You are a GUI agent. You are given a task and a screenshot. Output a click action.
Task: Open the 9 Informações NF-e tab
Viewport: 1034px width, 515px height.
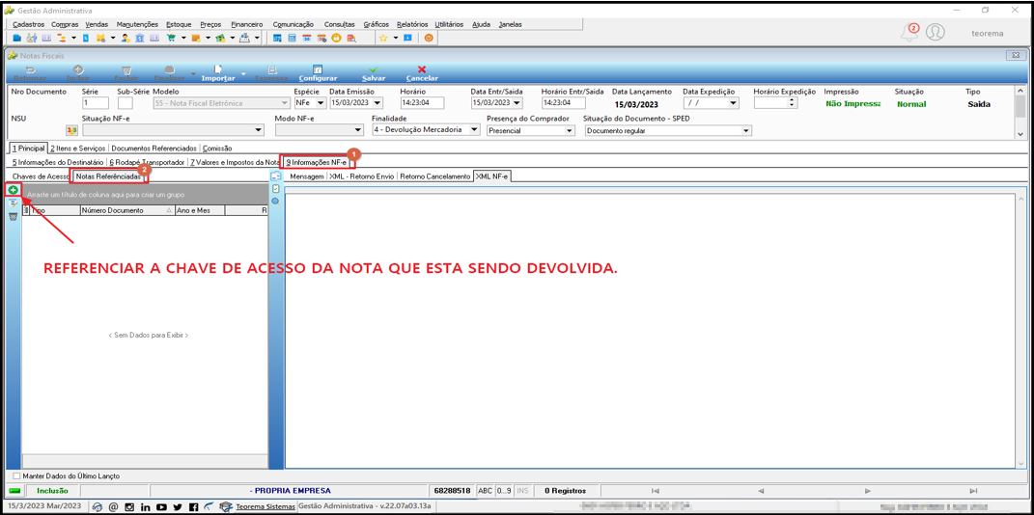pyautogui.click(x=317, y=161)
